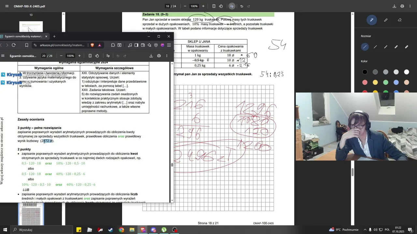Open browser extensions puzzle icon

pos(113,45)
